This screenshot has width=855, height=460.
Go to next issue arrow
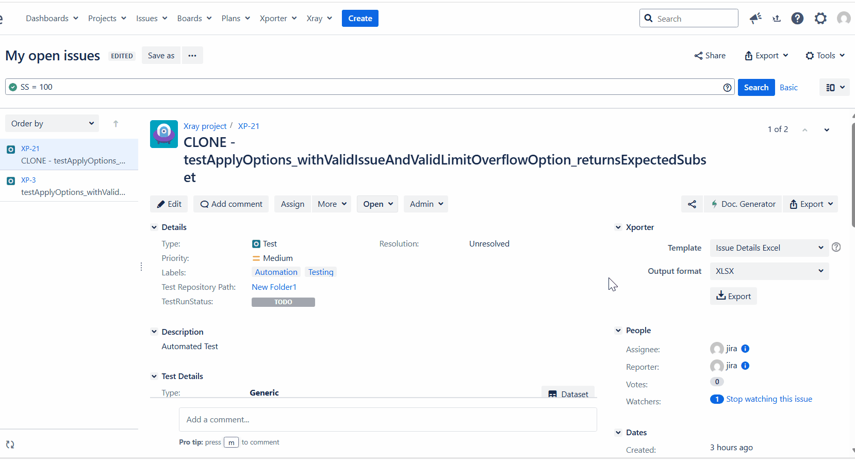(x=827, y=130)
